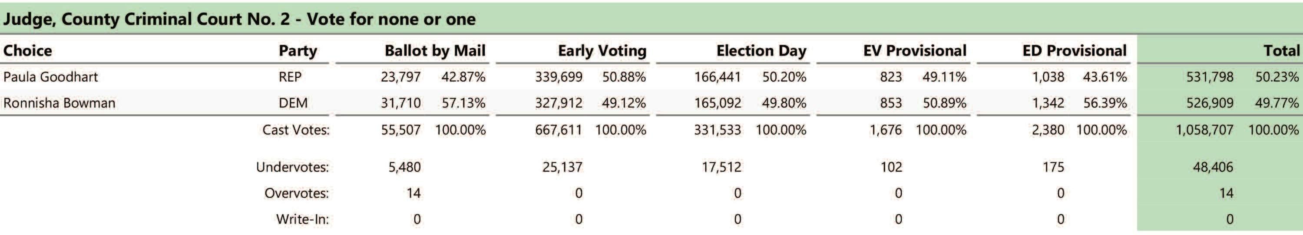The width and height of the screenshot is (1303, 235).
Task: Click the Early Voting column header
Action: (x=602, y=50)
